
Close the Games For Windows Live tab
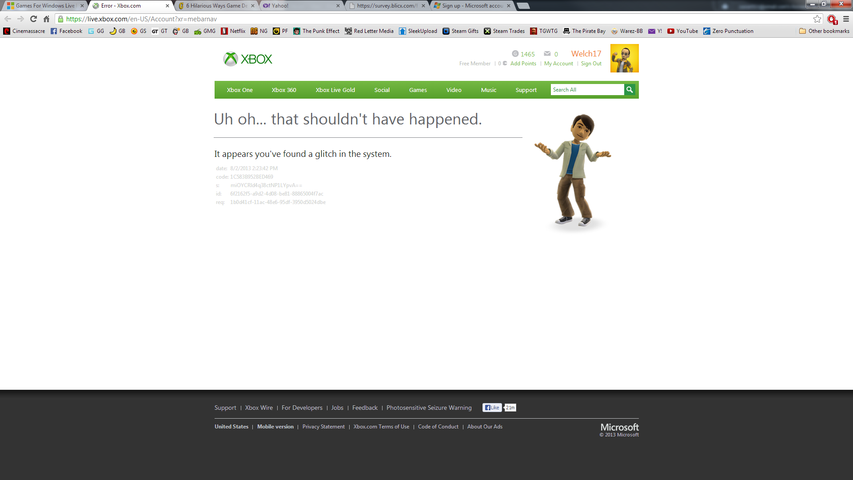(x=82, y=6)
